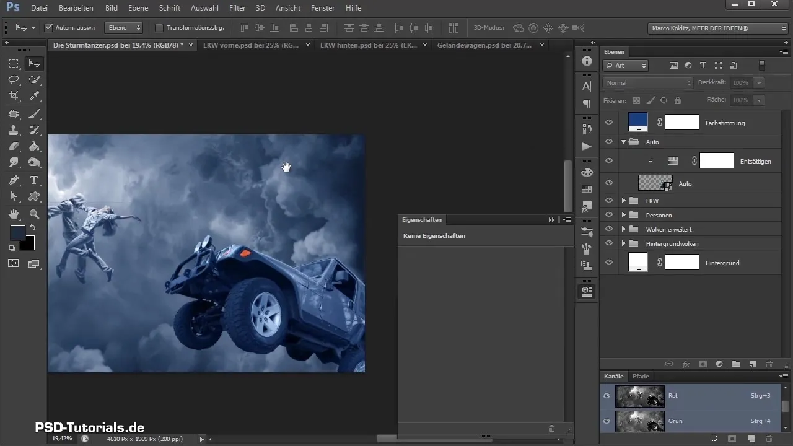This screenshot has width=793, height=446.
Task: Hide the Wolken erweitert group
Action: [608, 229]
